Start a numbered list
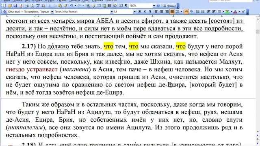Screen dimensions: 260x146 198,11
